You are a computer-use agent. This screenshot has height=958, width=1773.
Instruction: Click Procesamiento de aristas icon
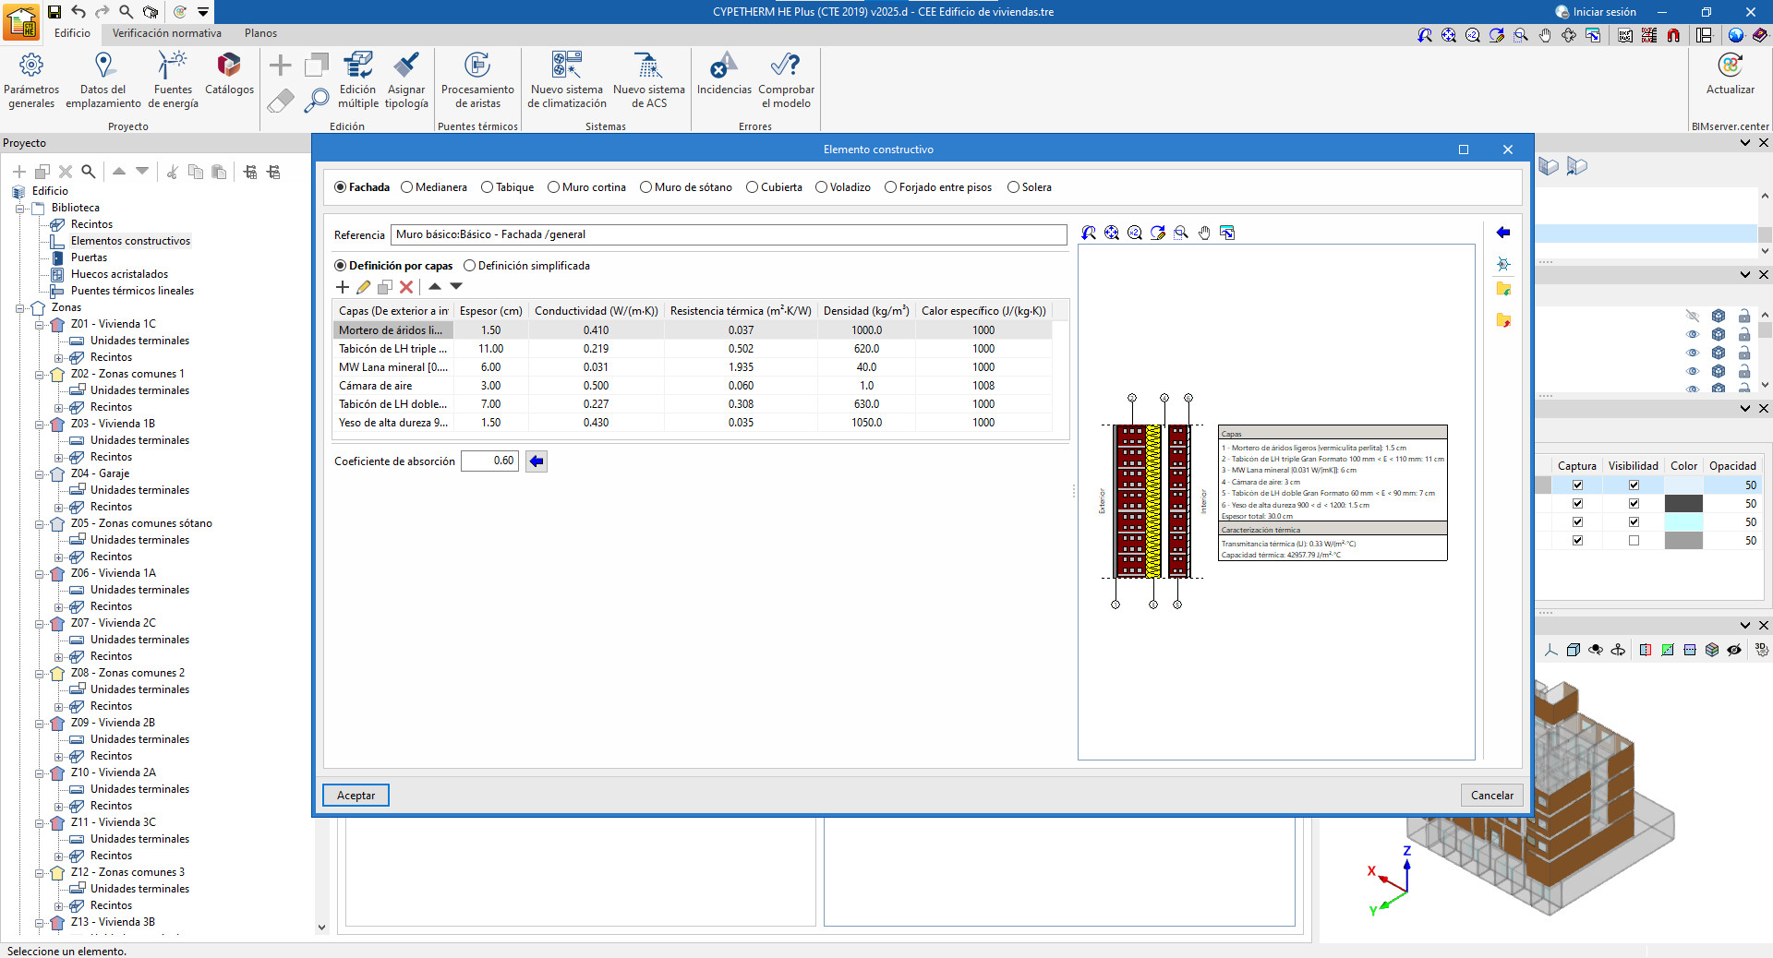477,80
